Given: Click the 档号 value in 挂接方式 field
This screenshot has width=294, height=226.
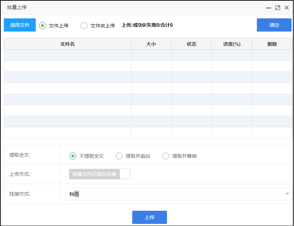Looking at the screenshot, I should point(74,194).
